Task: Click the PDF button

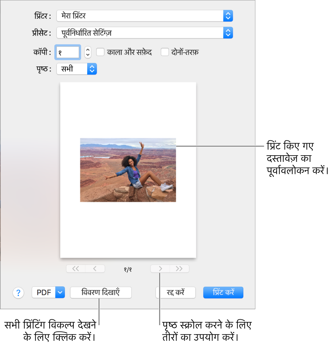Action: pos(44,292)
